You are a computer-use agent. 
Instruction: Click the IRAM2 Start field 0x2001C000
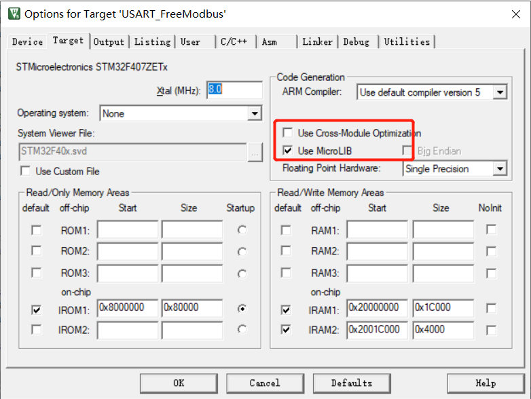pos(378,330)
